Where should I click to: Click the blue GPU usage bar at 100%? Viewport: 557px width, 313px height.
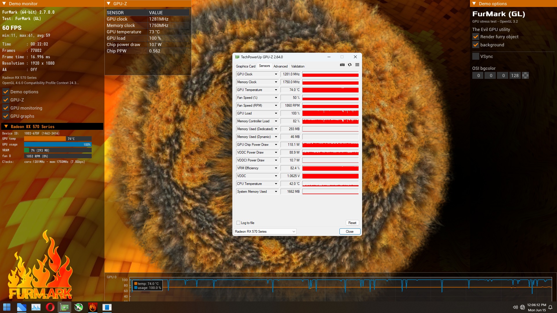58,145
